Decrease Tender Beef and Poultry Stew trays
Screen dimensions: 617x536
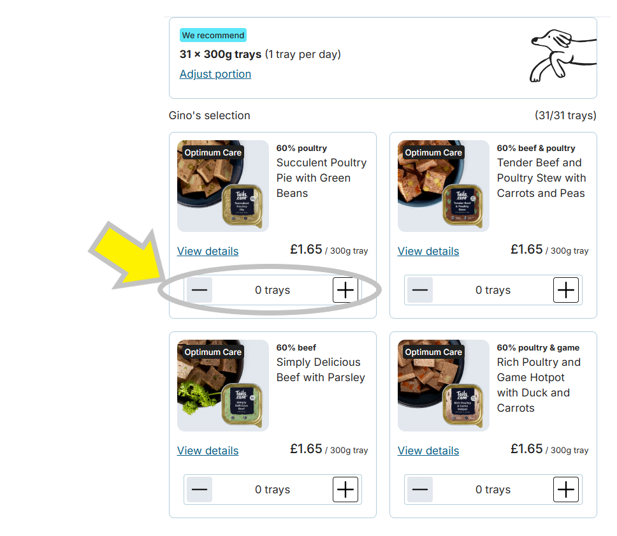(x=420, y=290)
